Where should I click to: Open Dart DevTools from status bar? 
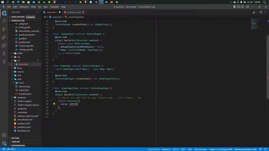pyautogui.click(x=200, y=149)
